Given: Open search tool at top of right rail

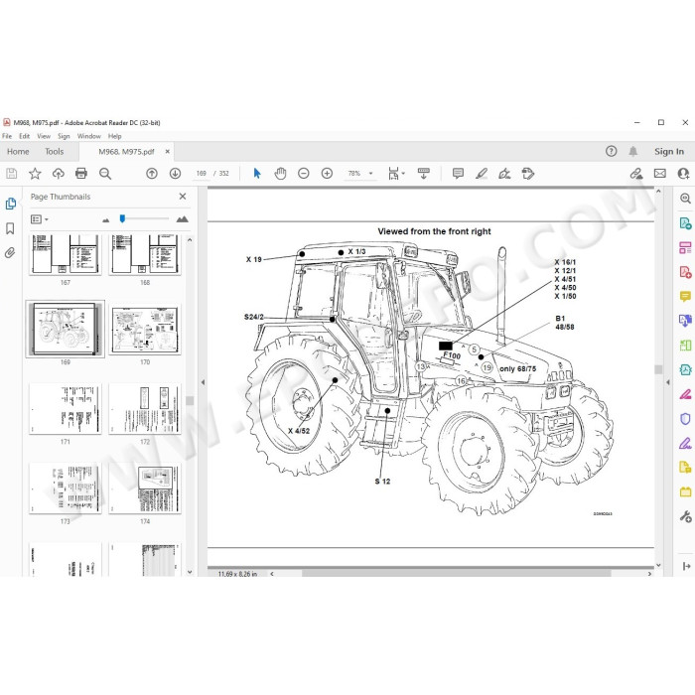Looking at the screenshot, I should [x=685, y=199].
